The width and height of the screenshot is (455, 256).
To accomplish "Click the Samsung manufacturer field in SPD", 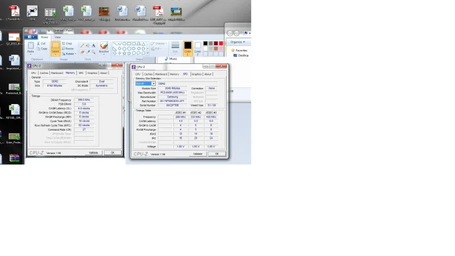I will pyautogui.click(x=173, y=97).
